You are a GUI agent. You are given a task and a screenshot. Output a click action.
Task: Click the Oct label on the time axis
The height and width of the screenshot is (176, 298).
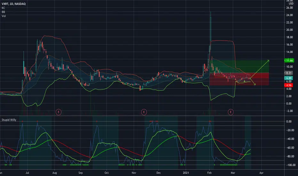pos(106,173)
